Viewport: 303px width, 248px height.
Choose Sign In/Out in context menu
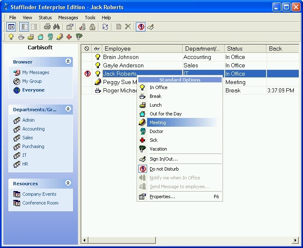tap(180, 159)
